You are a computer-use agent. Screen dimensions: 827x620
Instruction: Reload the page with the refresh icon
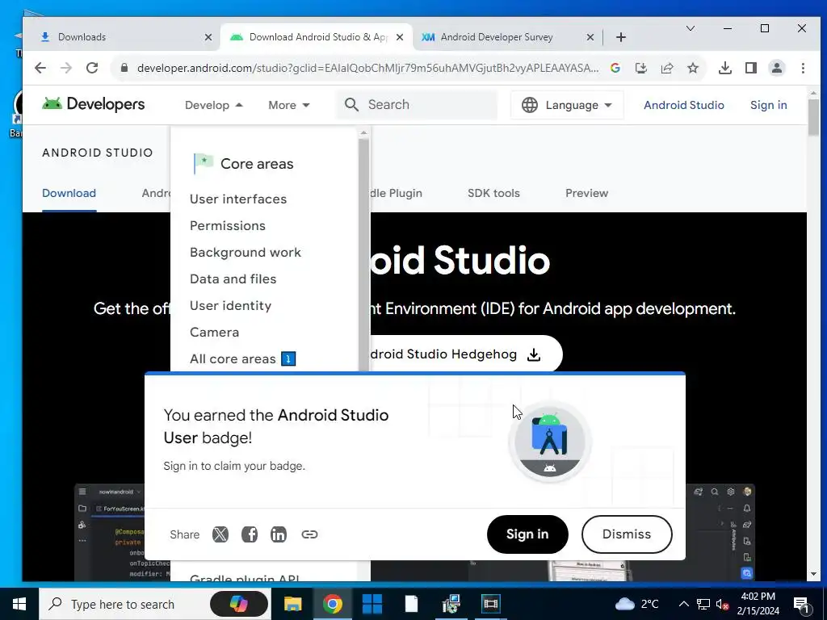(92, 68)
